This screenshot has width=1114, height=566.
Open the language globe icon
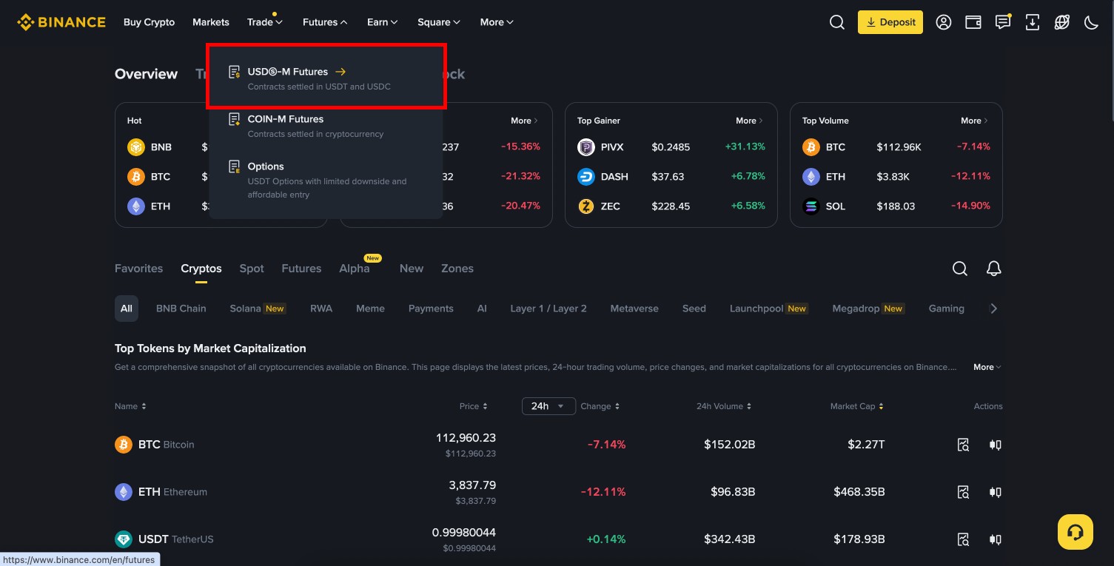click(x=1062, y=22)
